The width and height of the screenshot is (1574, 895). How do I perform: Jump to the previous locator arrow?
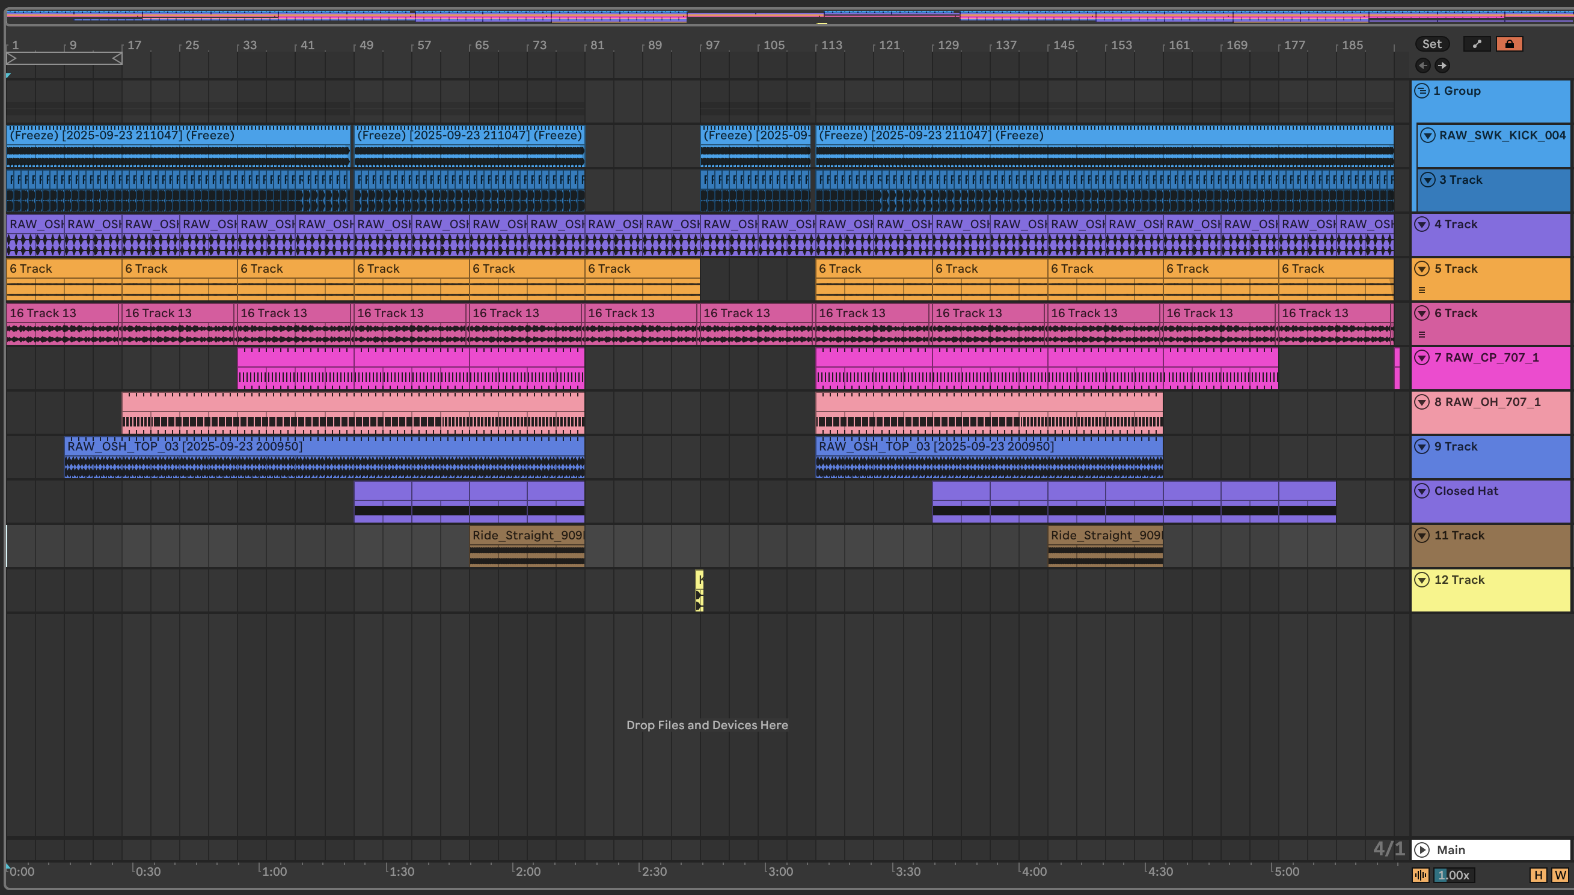point(1422,65)
